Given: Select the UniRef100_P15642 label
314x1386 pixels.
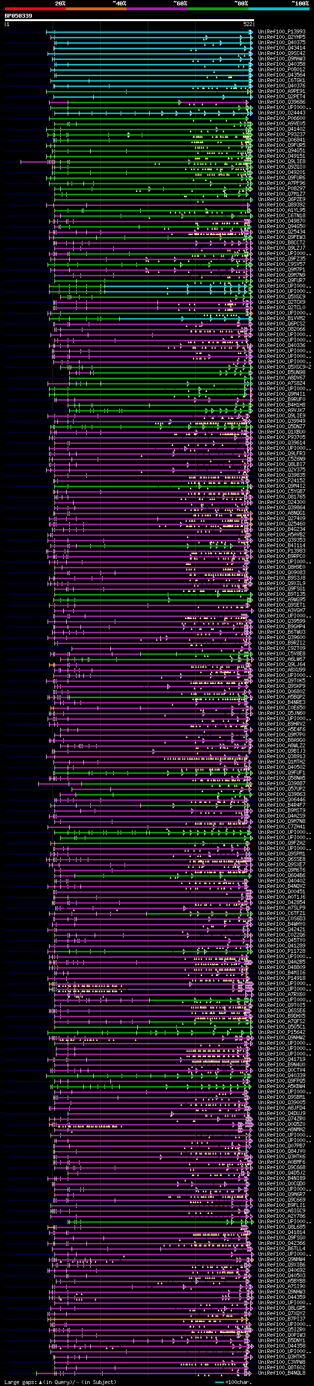Looking at the screenshot, I should coord(282,1032).
